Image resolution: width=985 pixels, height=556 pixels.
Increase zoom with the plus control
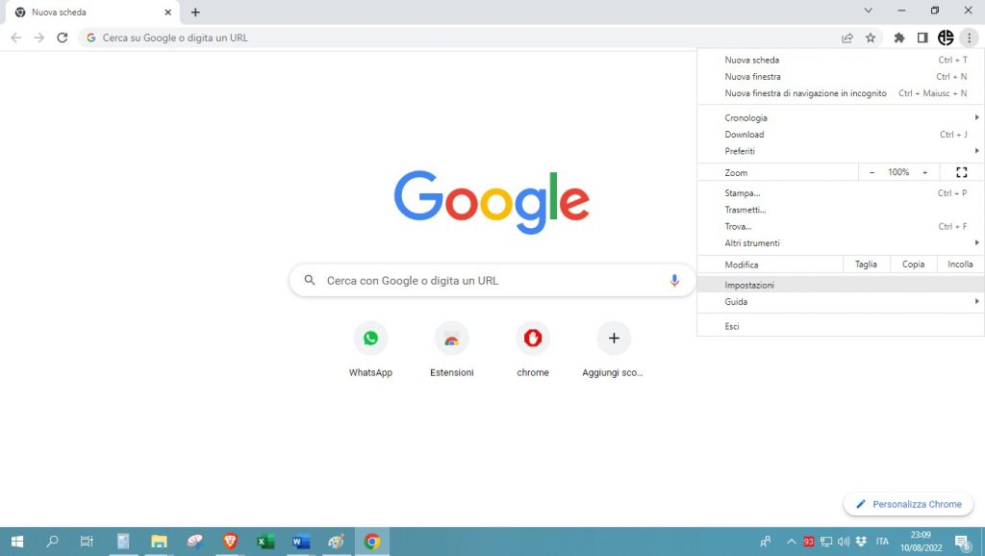[x=925, y=172]
